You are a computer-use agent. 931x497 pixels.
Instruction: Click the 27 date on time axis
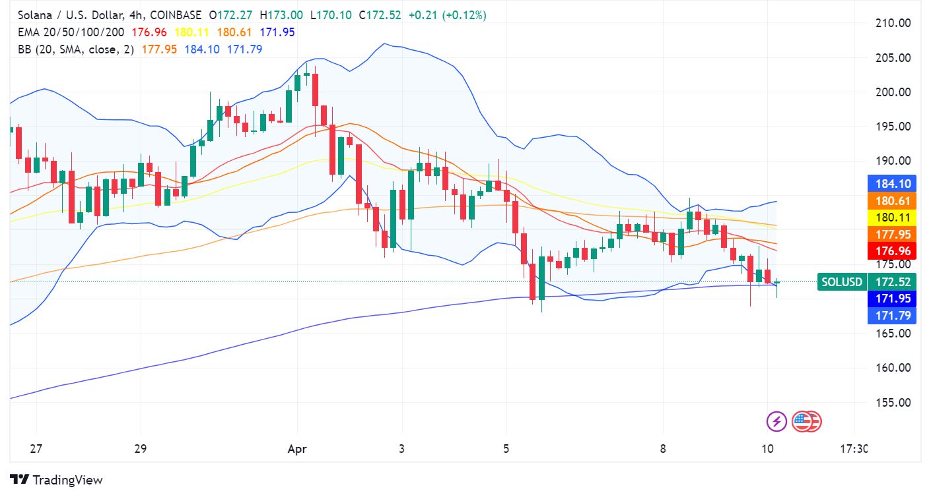coord(36,450)
